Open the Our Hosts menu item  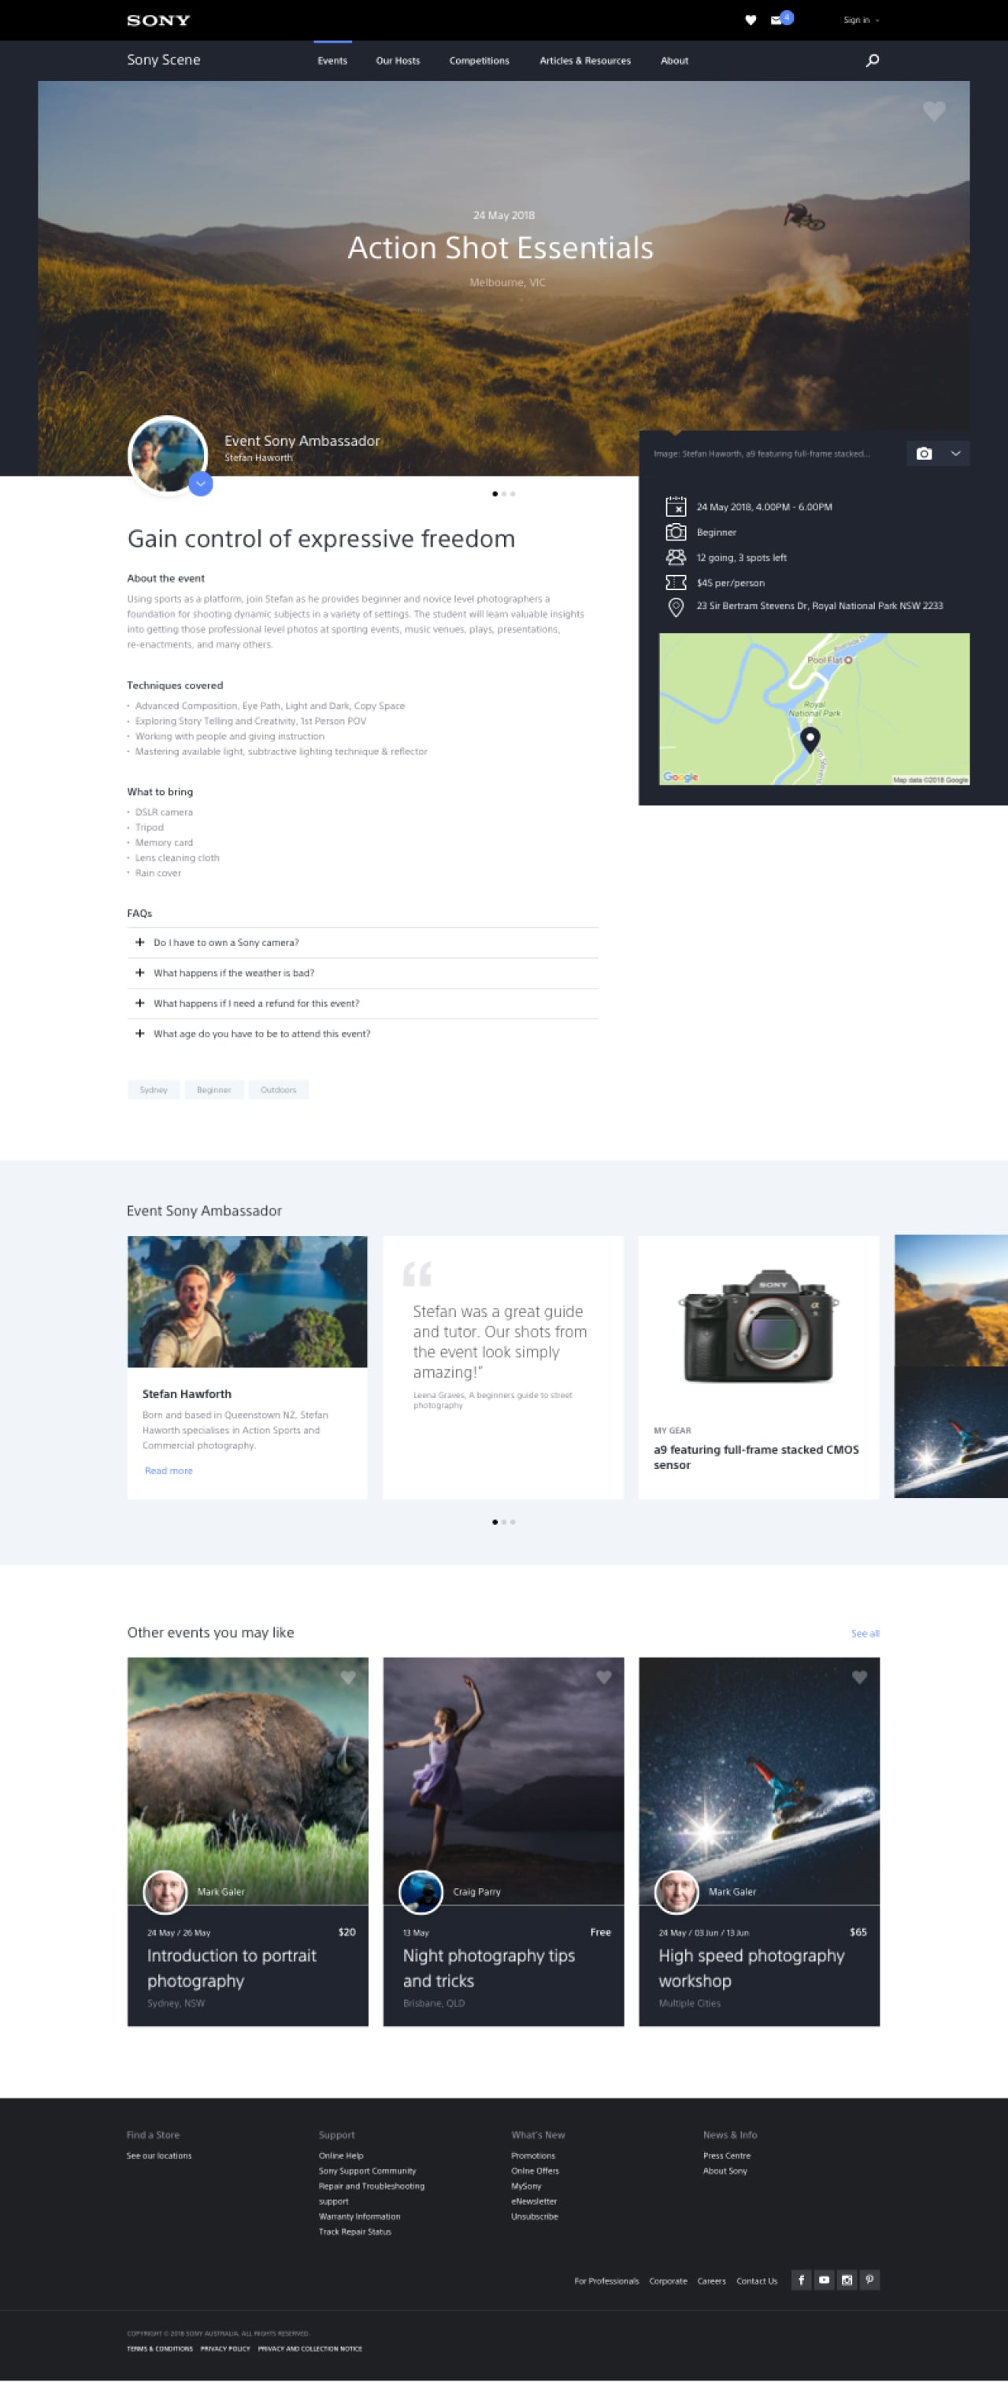pos(398,61)
